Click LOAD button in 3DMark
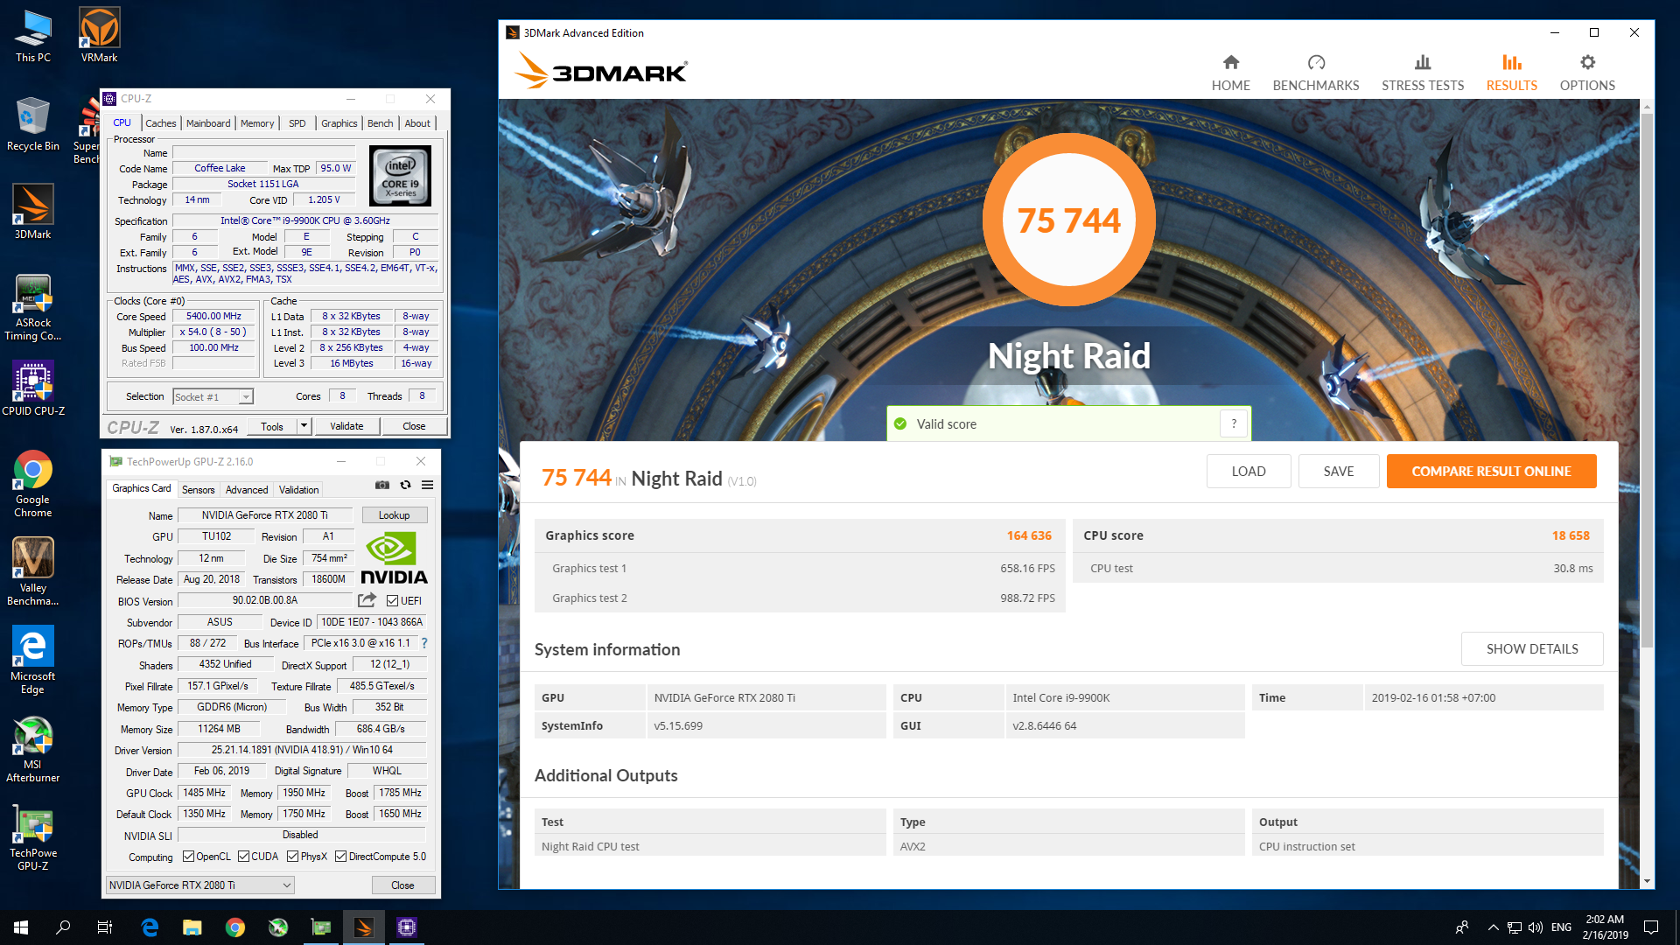Image resolution: width=1680 pixels, height=945 pixels. pyautogui.click(x=1249, y=472)
